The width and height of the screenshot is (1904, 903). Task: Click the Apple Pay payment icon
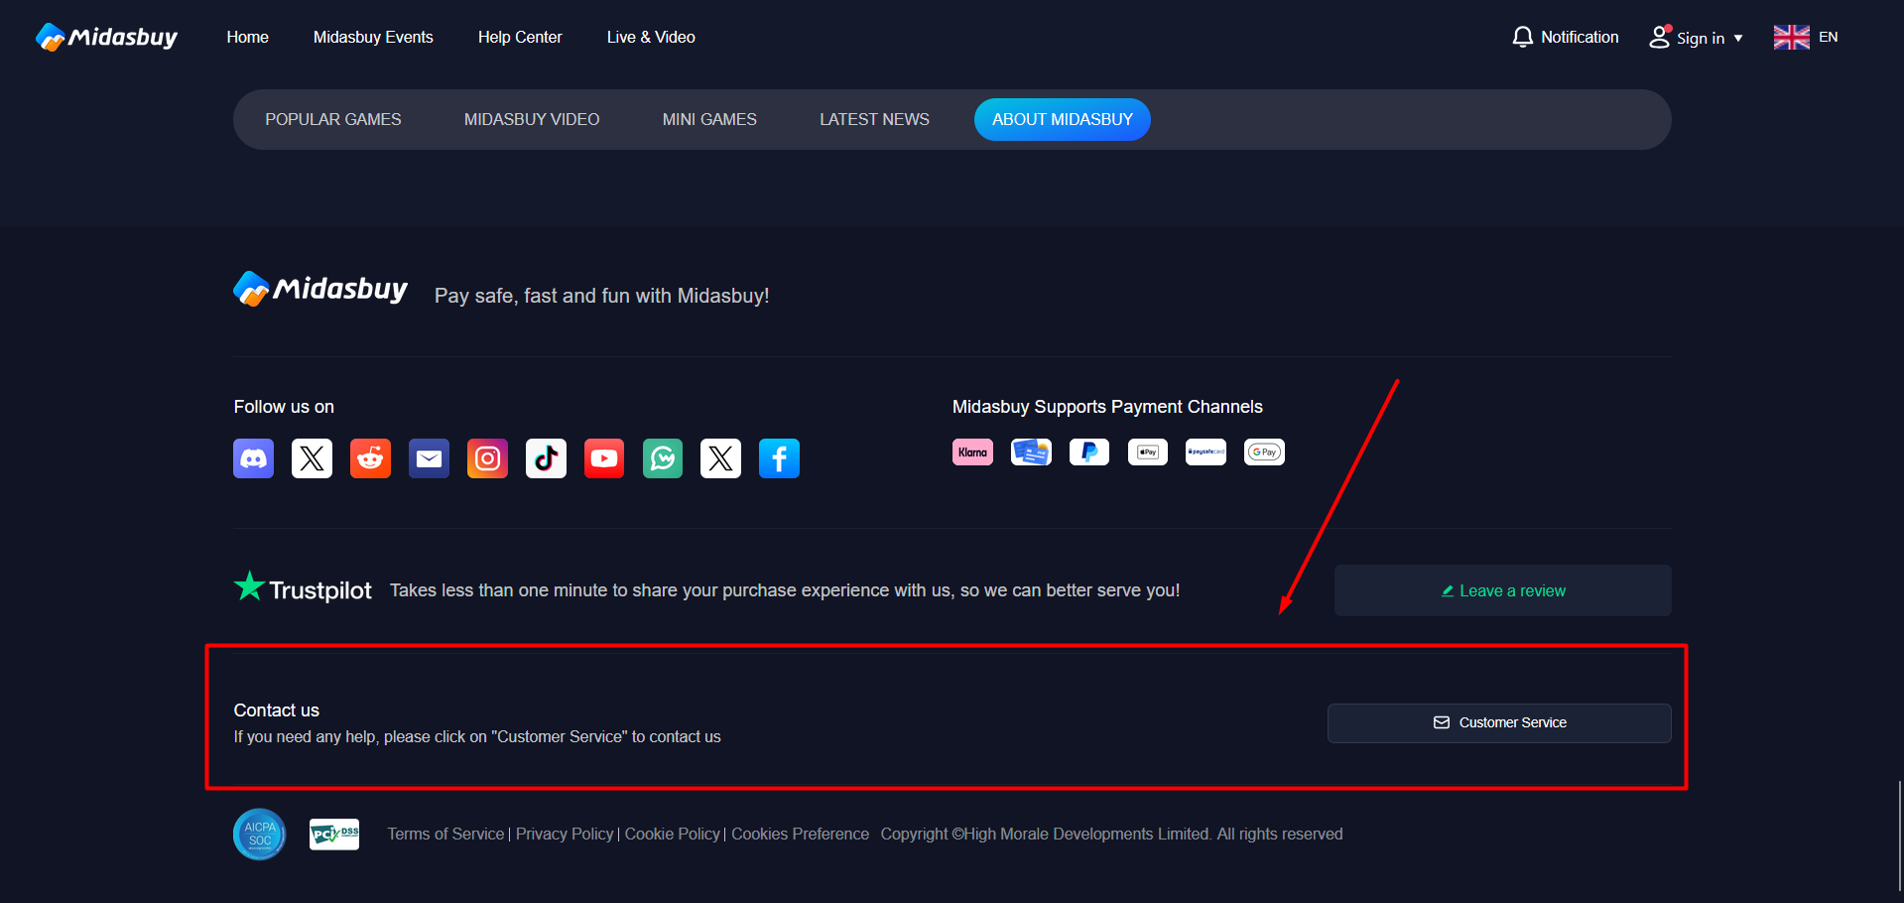(x=1148, y=452)
